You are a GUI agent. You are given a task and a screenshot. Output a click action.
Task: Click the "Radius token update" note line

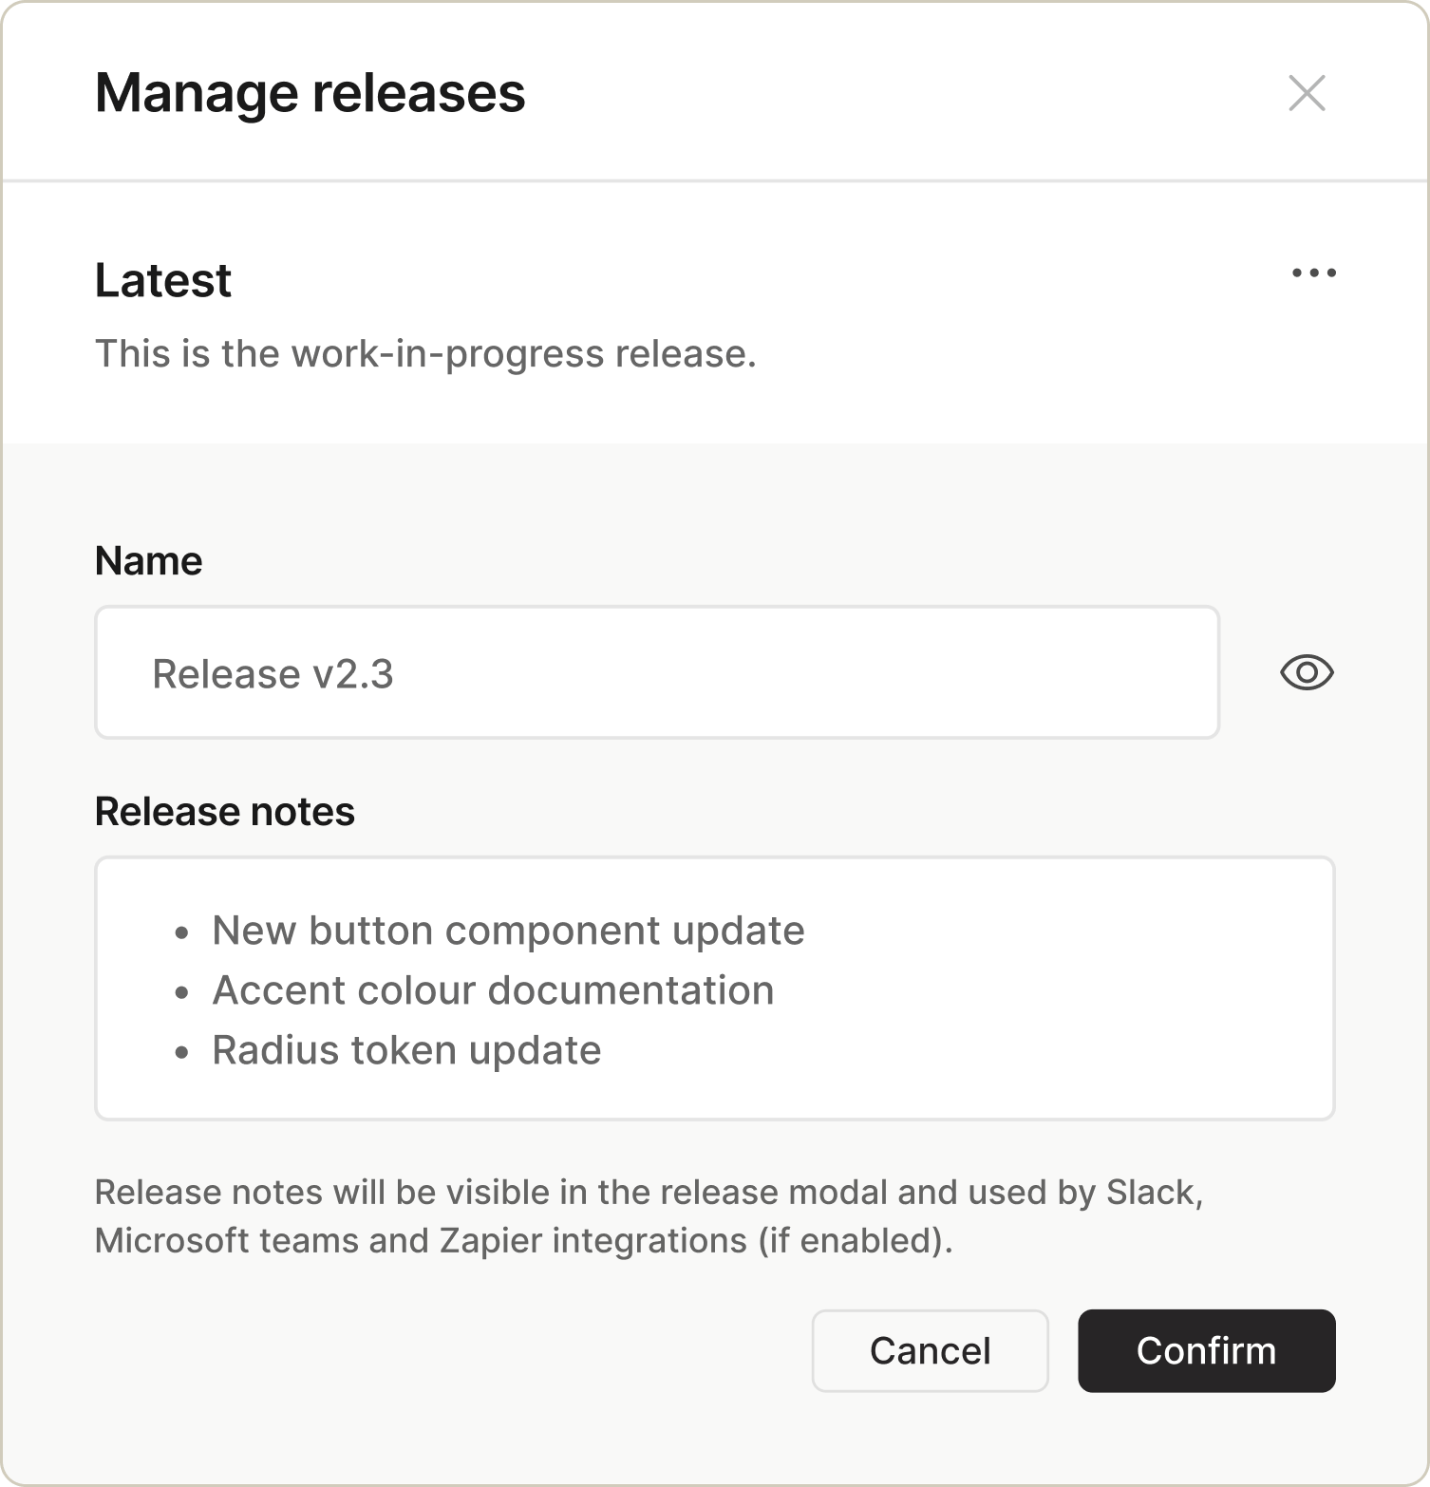point(406,1050)
